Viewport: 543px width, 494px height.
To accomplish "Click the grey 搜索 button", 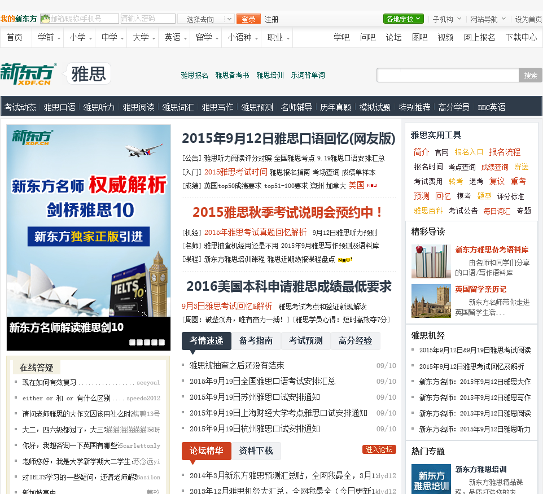I will 531,75.
